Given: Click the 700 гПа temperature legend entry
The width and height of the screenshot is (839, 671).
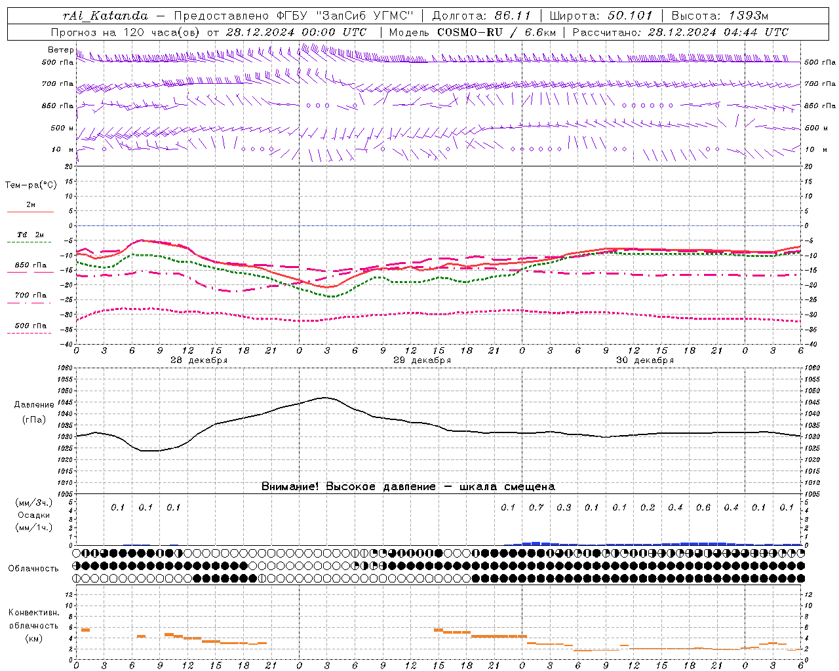Looking at the screenshot, I should pos(30,296).
